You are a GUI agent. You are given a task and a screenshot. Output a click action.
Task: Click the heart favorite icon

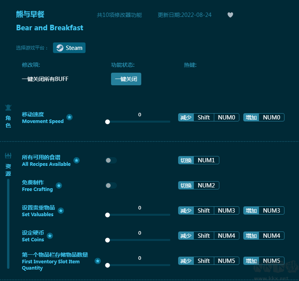pos(230,15)
